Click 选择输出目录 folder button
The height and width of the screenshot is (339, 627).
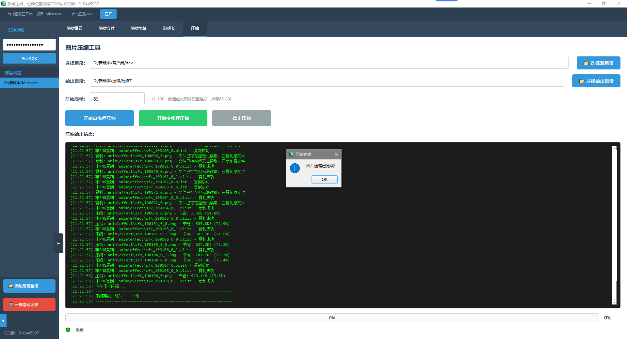pyautogui.click(x=596, y=81)
